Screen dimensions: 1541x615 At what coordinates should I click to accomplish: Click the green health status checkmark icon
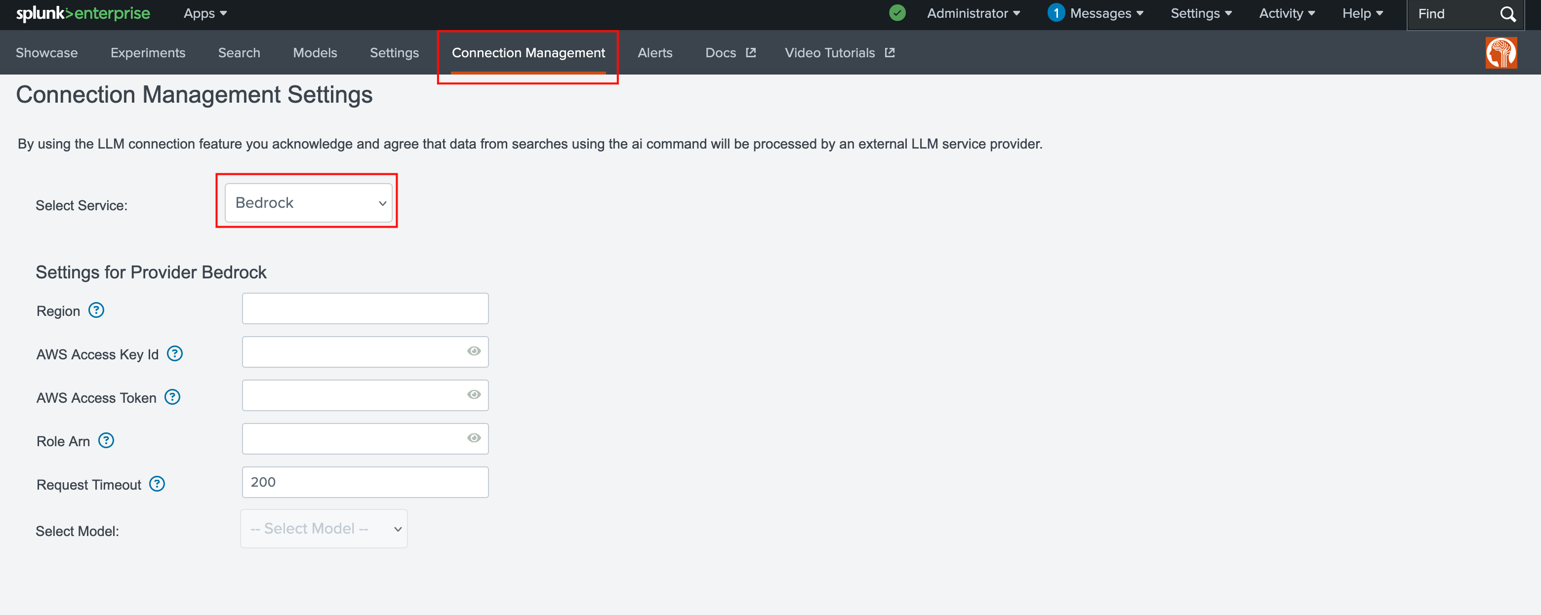point(897,13)
